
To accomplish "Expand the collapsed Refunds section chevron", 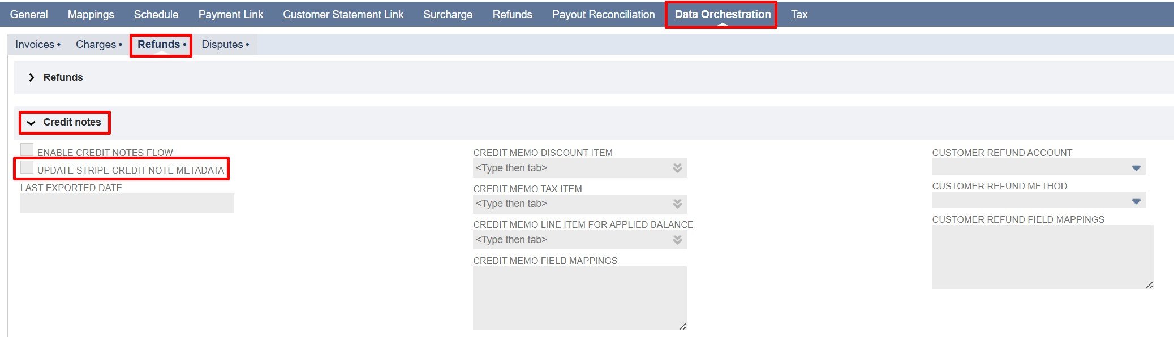I will click(32, 77).
